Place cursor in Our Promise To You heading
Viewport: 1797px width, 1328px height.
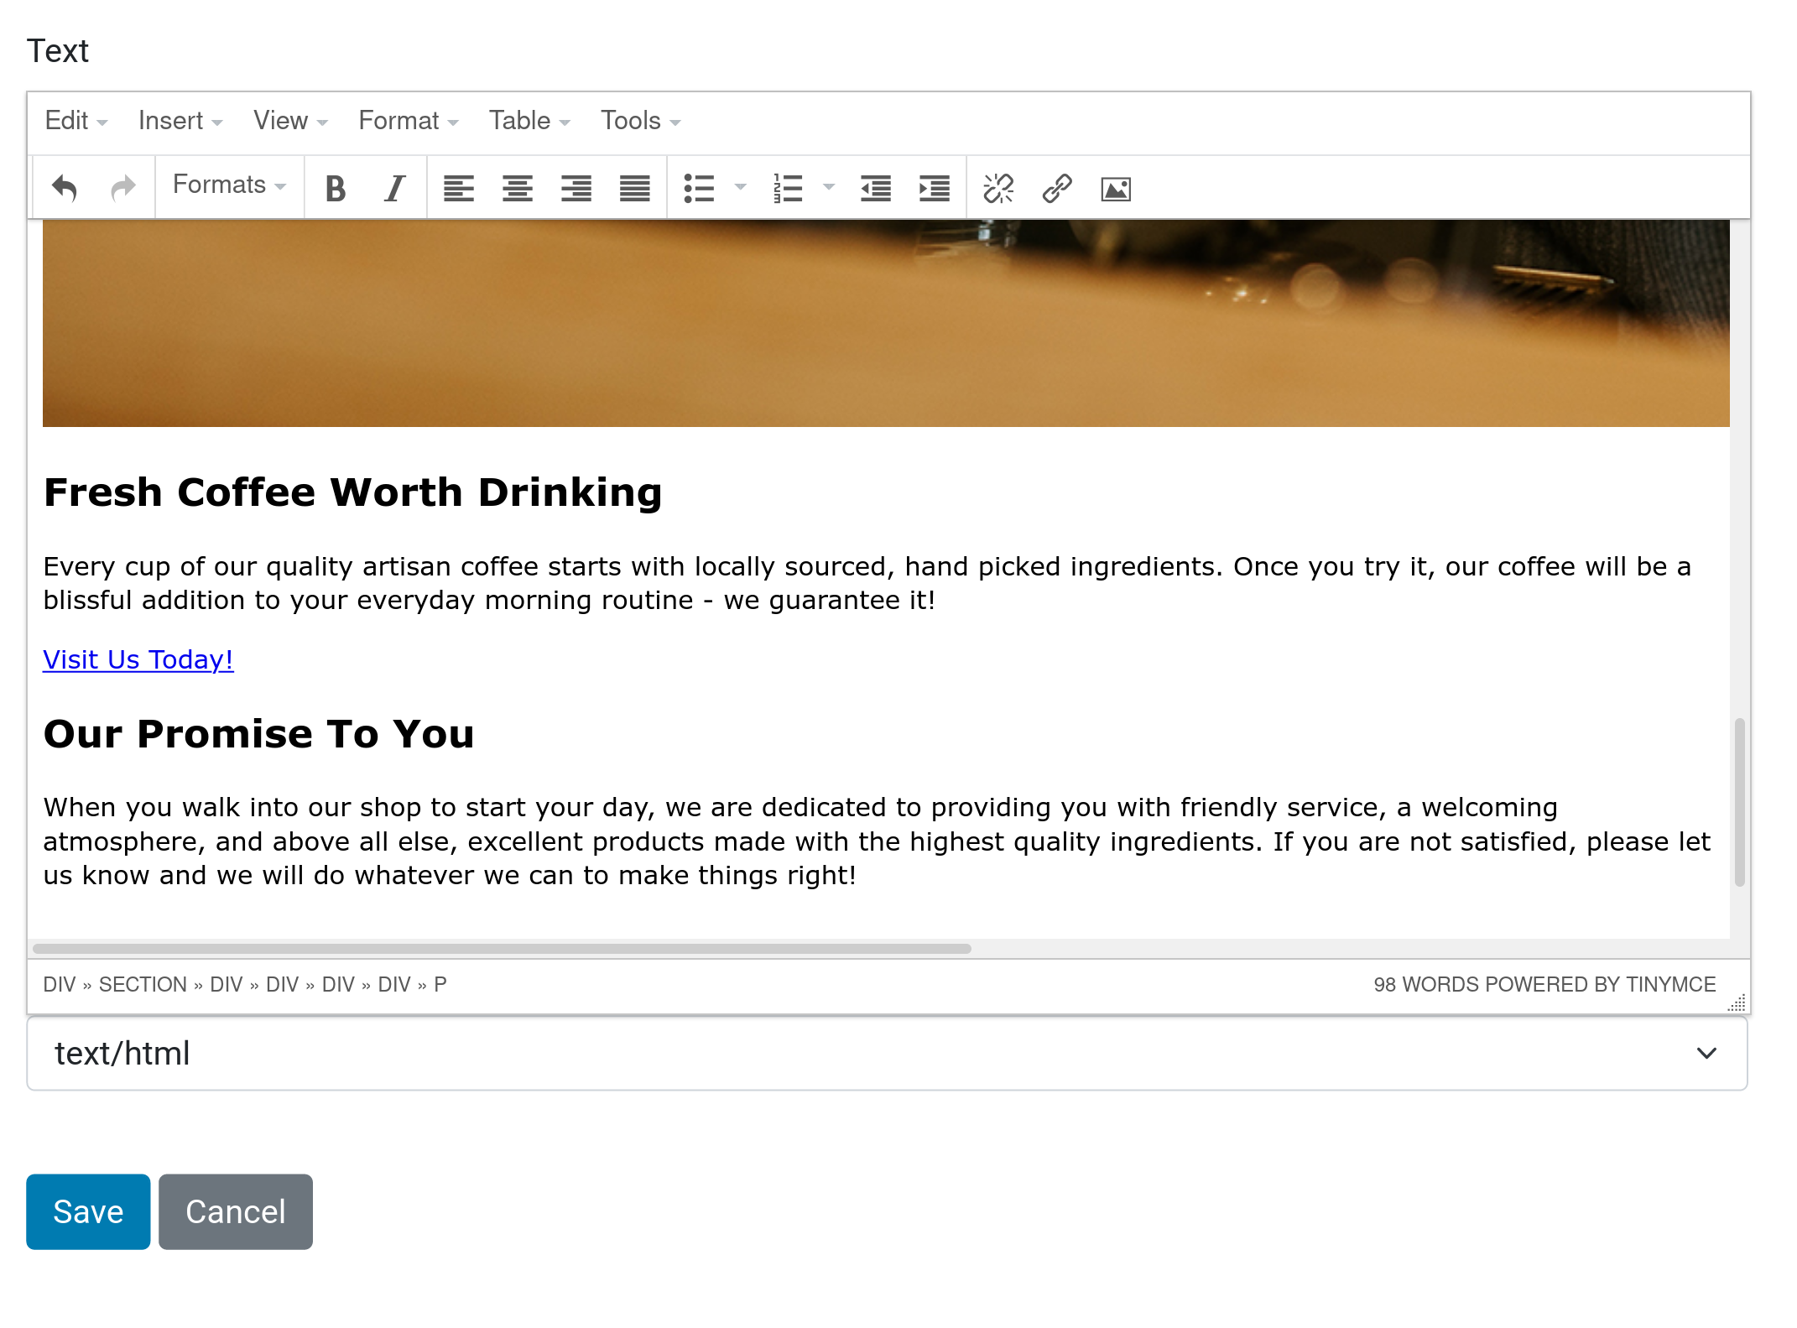pyautogui.click(x=259, y=734)
